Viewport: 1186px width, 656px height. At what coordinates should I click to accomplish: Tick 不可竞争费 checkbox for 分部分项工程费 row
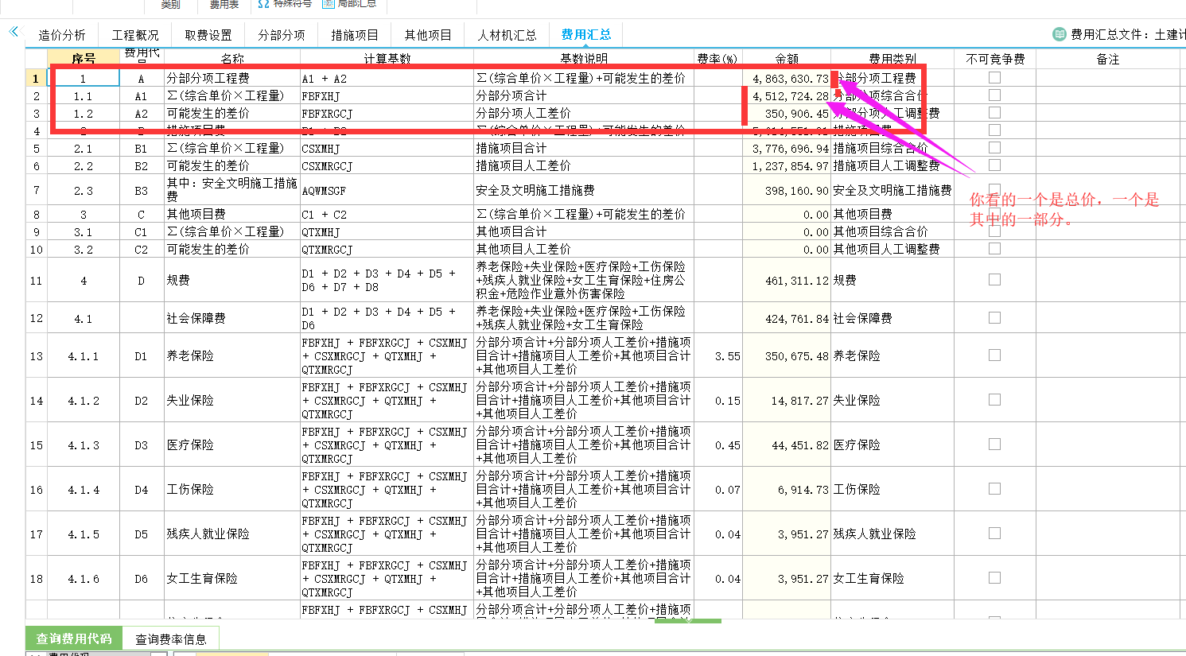994,78
